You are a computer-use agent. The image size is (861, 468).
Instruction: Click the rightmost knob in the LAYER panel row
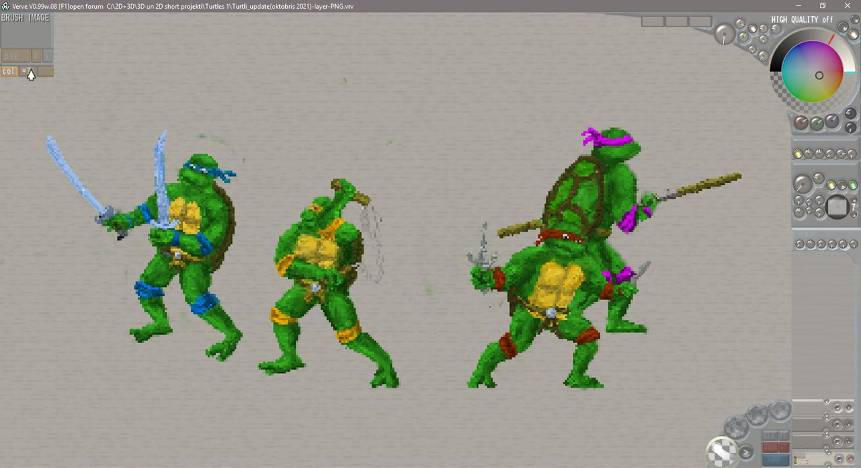click(x=853, y=244)
